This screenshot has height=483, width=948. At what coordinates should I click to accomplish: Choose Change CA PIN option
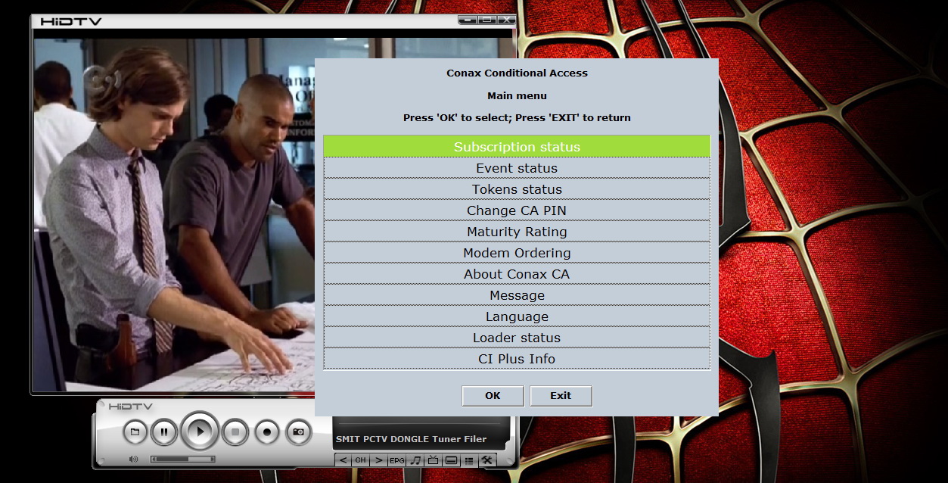[x=517, y=210]
